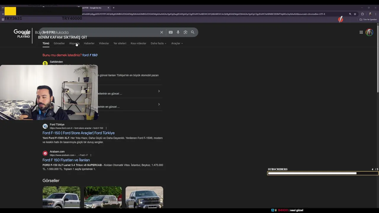379x213 pixels.
Task: Open Ford F-150 Ford Store Araçları link
Action: [x=78, y=133]
